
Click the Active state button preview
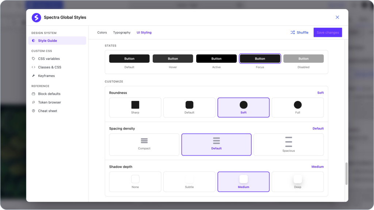coord(216,59)
